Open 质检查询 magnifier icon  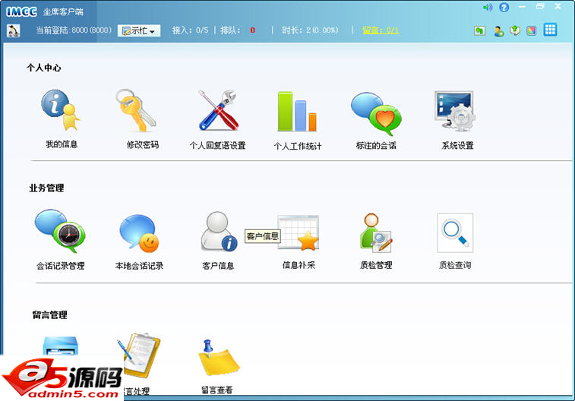(455, 232)
